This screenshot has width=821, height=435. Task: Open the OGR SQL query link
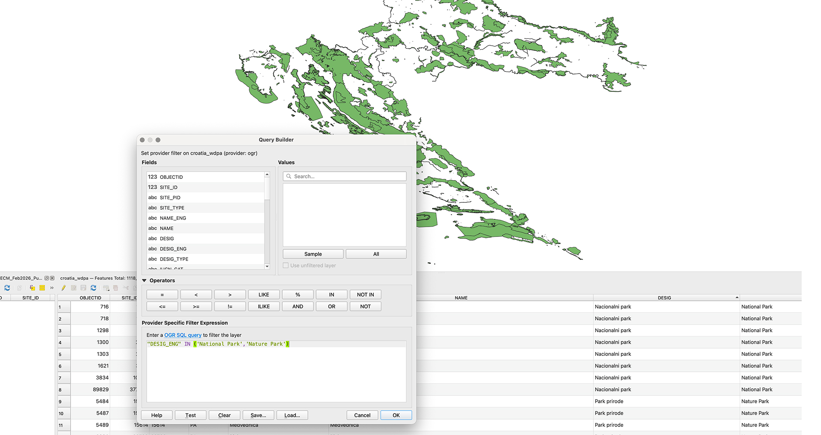pos(183,335)
